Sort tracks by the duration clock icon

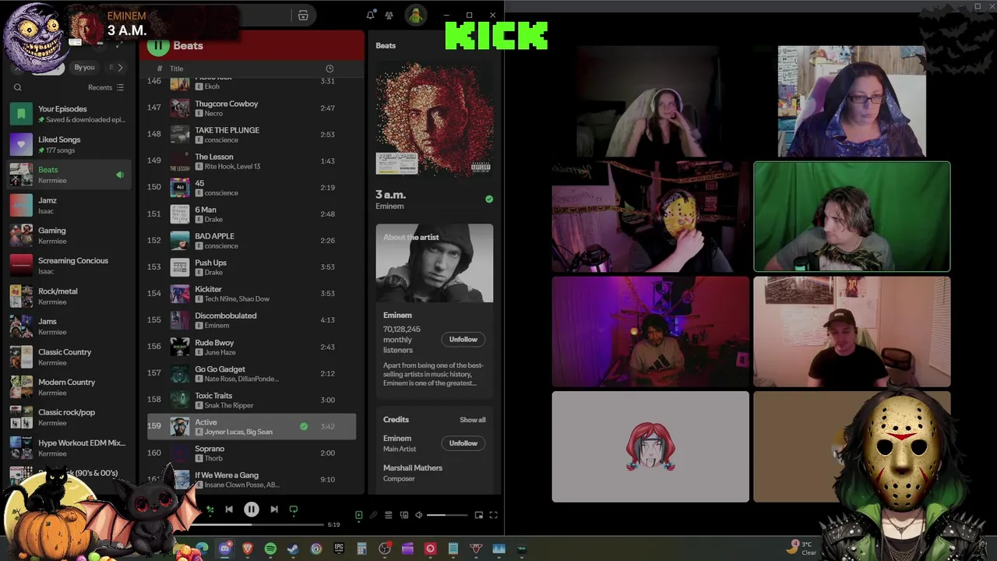(x=329, y=69)
